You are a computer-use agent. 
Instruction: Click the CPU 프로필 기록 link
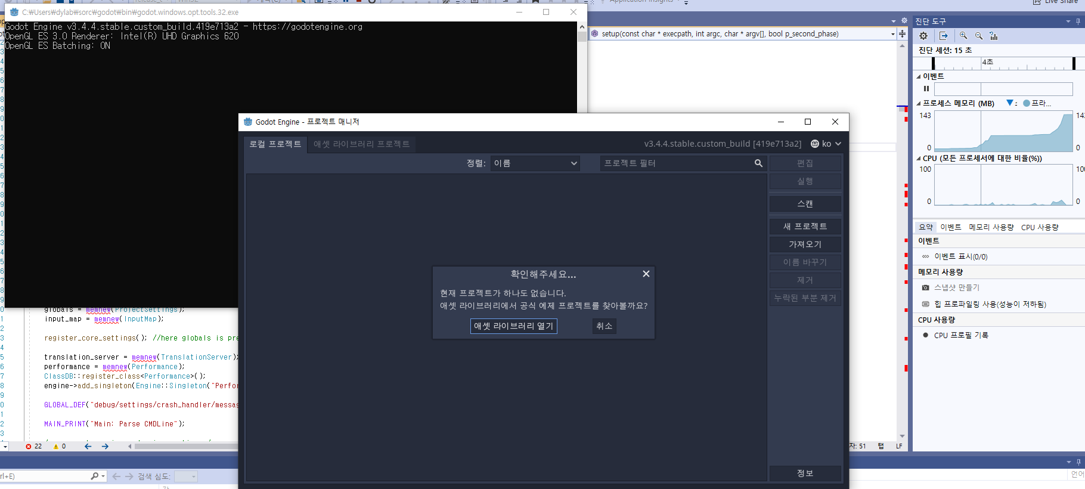[x=961, y=335]
